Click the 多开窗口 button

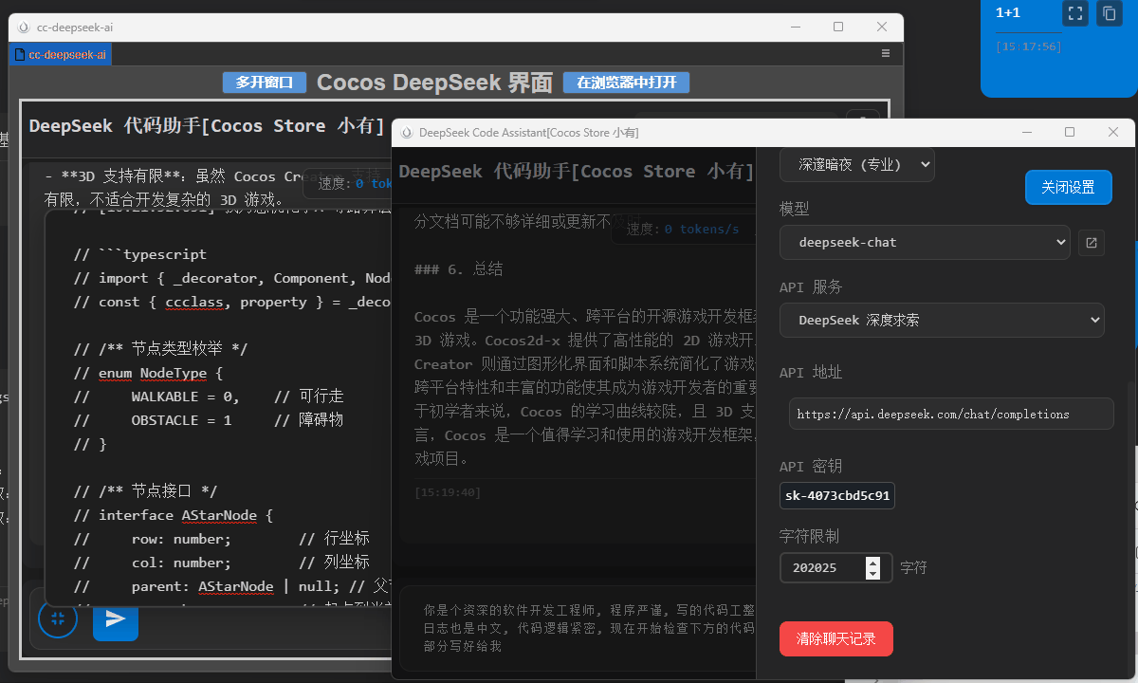(265, 83)
